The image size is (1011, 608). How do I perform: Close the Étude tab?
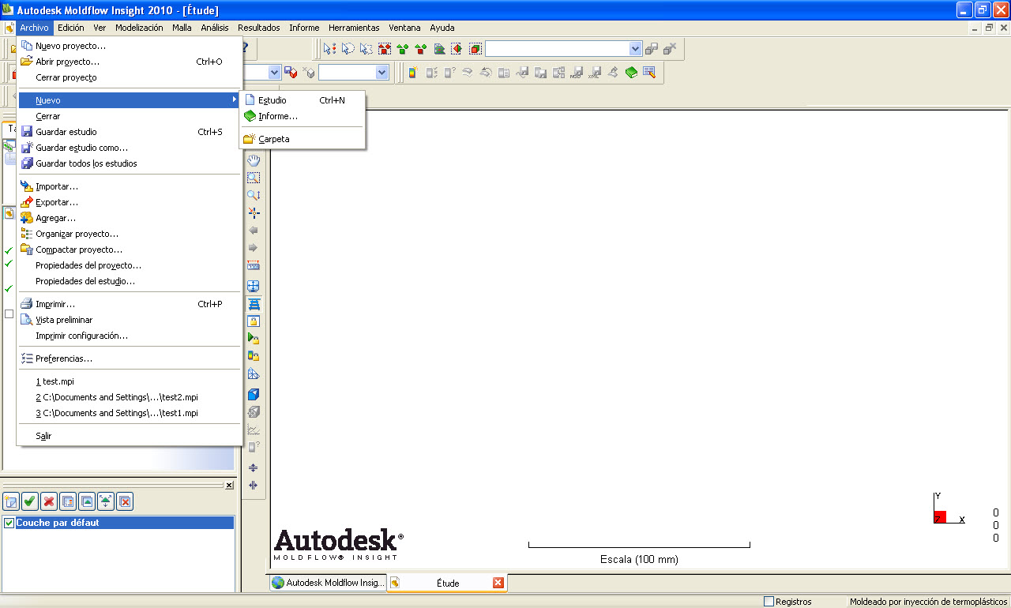pyautogui.click(x=498, y=583)
